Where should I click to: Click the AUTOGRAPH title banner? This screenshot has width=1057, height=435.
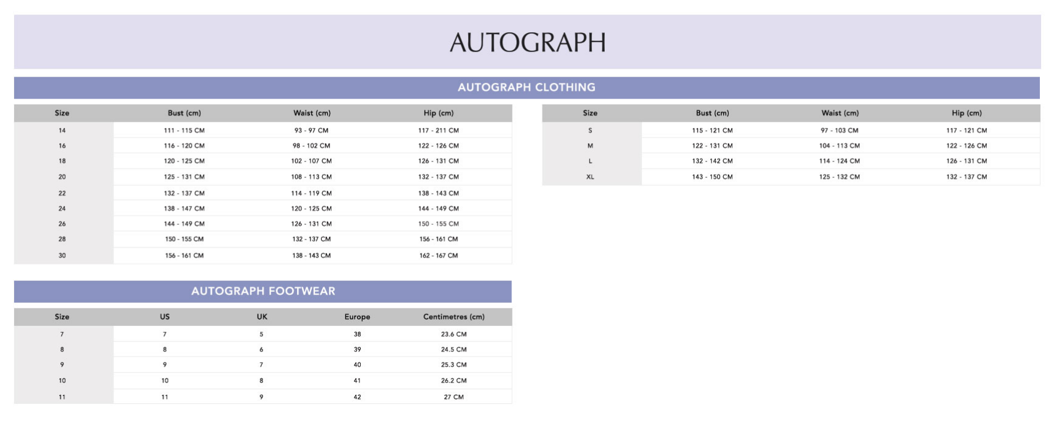tap(527, 42)
